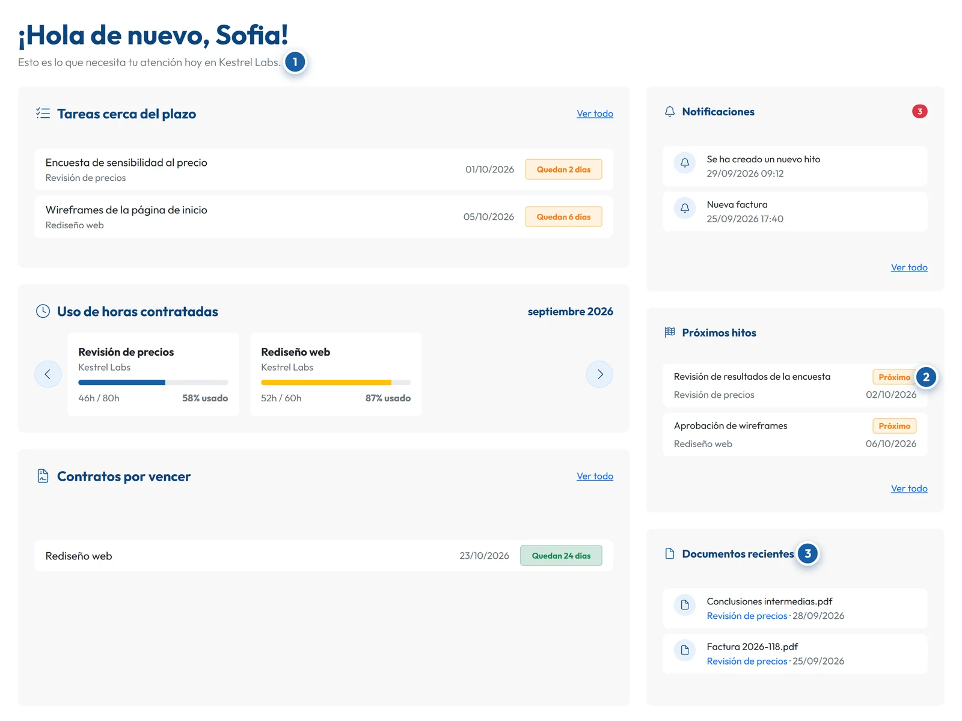Open the 'Nueva factura' notification text
Viewport: 962px width, 721px height.
[x=737, y=205]
